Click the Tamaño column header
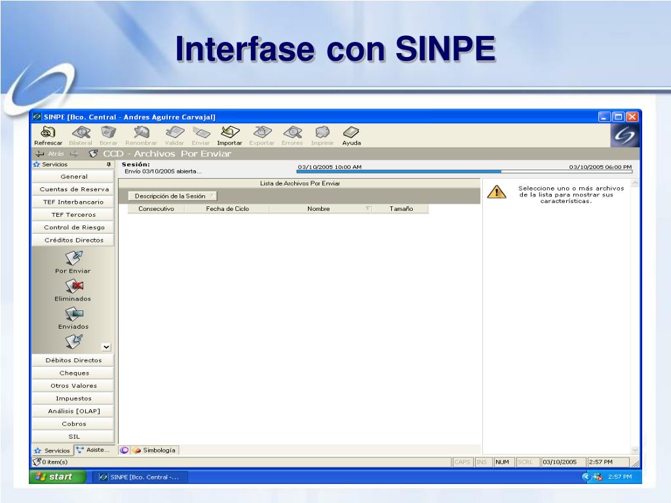This screenshot has width=671, height=503. (x=400, y=209)
